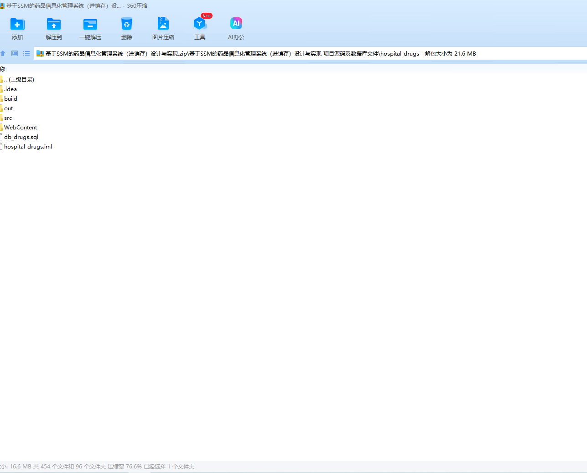587x473 pixels.
Task: Switch to icon view mode
Action: click(15, 53)
